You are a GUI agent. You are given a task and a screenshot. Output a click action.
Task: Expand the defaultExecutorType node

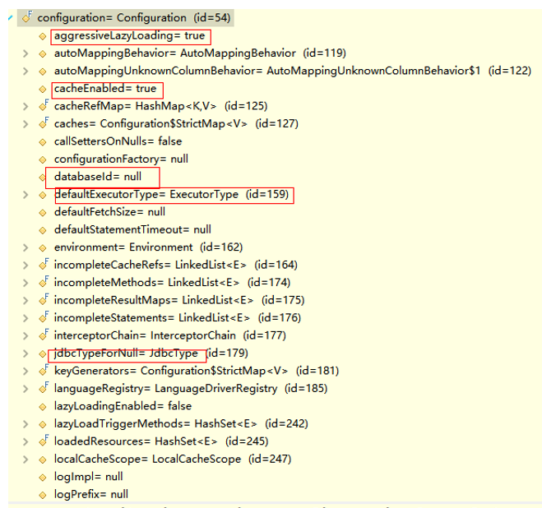25,195
